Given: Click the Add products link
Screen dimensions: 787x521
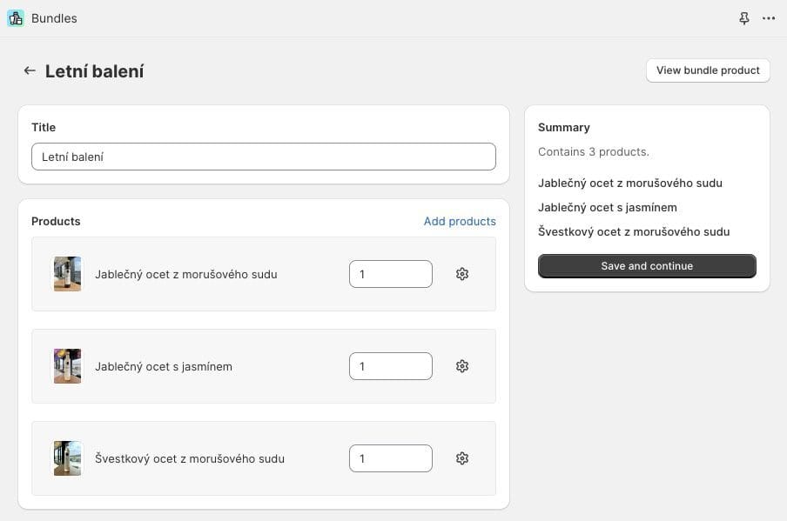Looking at the screenshot, I should (460, 222).
